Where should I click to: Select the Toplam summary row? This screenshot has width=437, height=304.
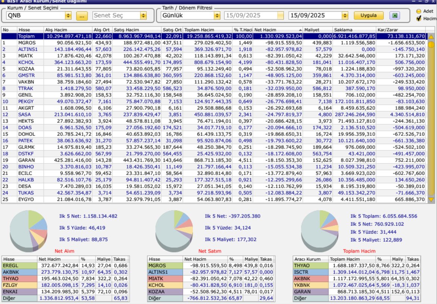click(x=214, y=36)
